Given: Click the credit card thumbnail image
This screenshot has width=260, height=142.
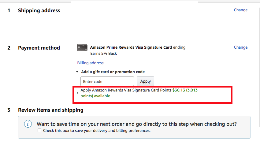Looking at the screenshot, I should (x=82, y=48).
